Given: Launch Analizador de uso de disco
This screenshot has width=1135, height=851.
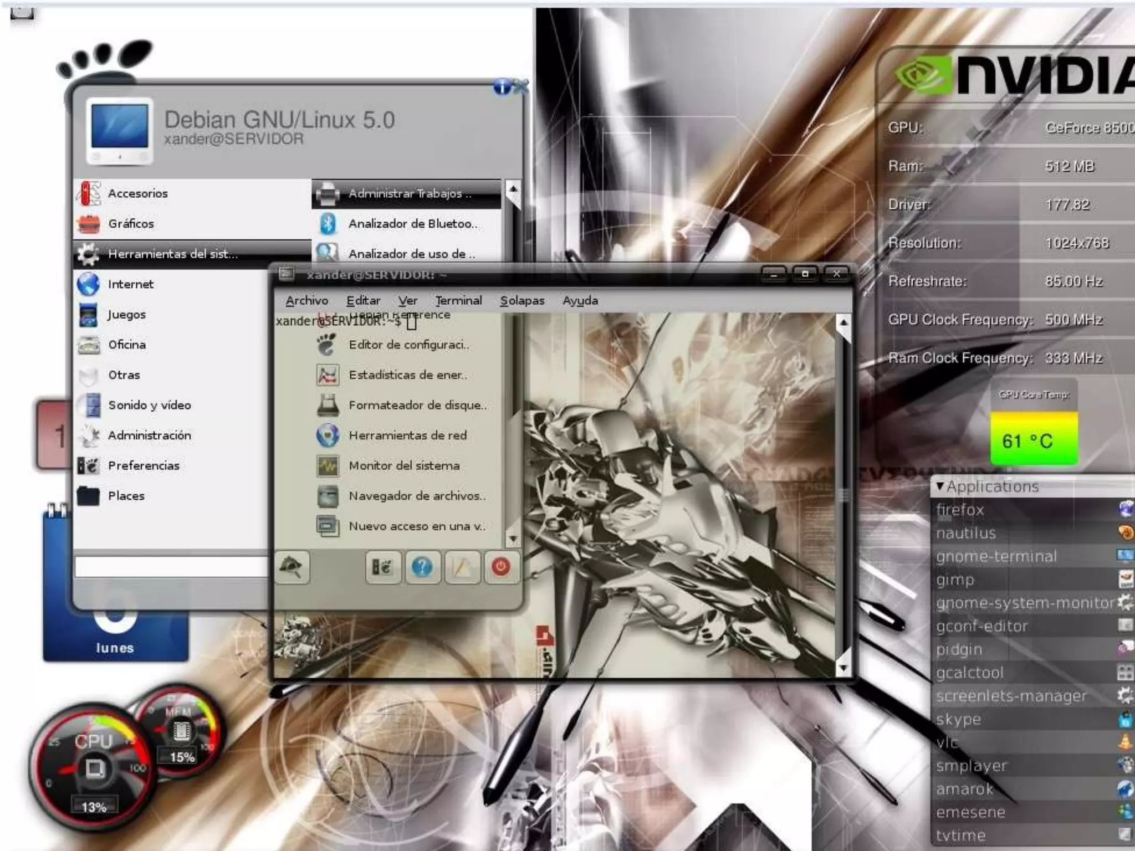Looking at the screenshot, I should tap(406, 253).
